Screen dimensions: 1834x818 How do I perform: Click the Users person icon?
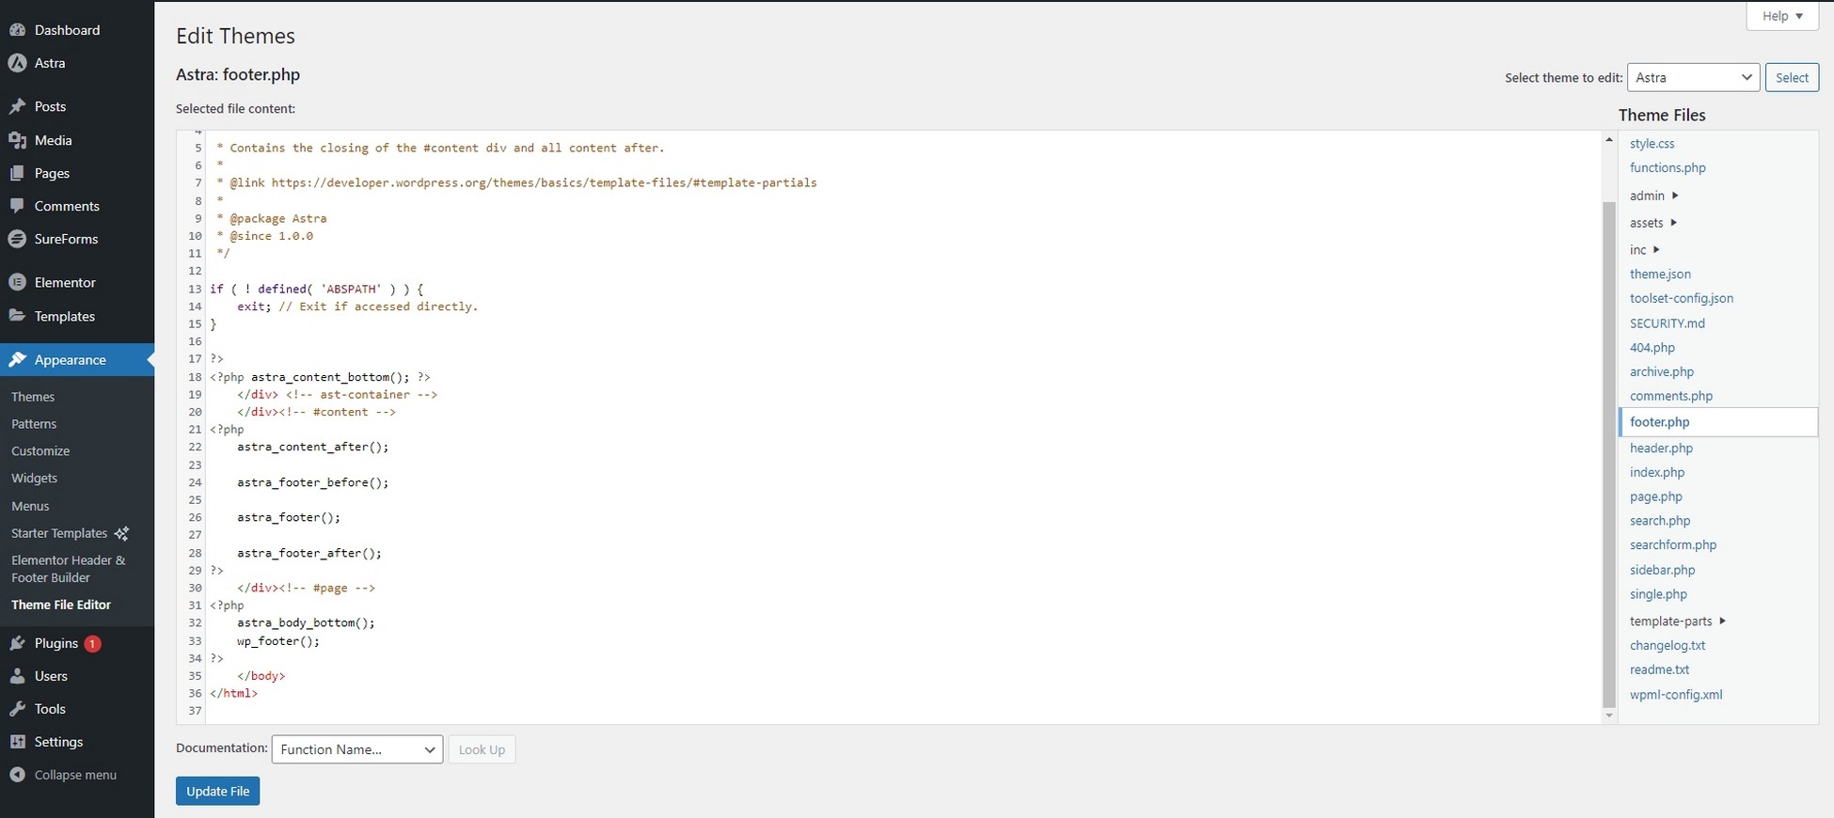tap(17, 676)
